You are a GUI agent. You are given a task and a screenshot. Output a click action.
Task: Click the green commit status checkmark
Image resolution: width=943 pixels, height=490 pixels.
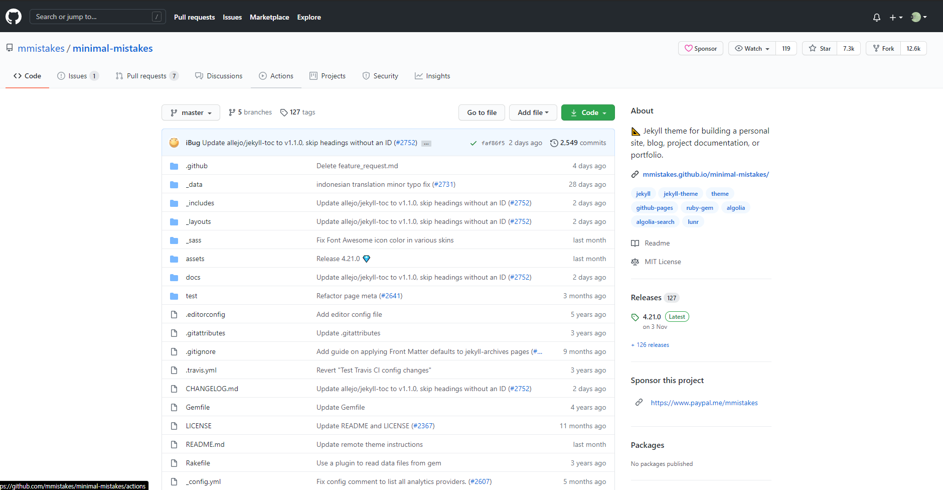[473, 143]
